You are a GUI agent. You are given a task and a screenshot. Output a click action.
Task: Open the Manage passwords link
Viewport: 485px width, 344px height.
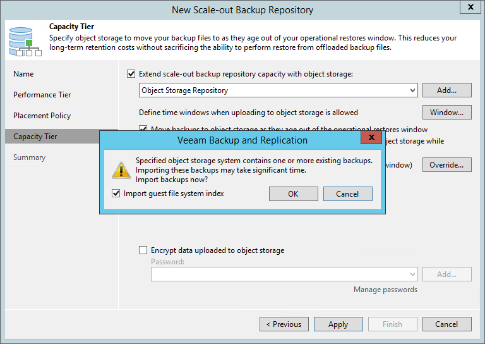coord(385,290)
